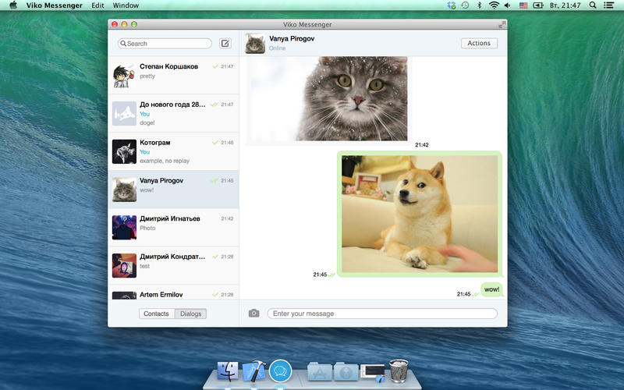
Task: Click the Vanya Pirogov name in header
Action: 292,38
